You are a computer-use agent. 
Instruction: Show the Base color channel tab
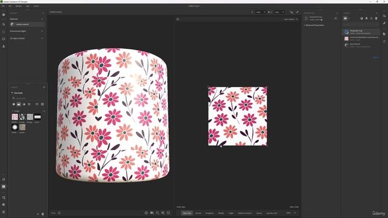187,213
